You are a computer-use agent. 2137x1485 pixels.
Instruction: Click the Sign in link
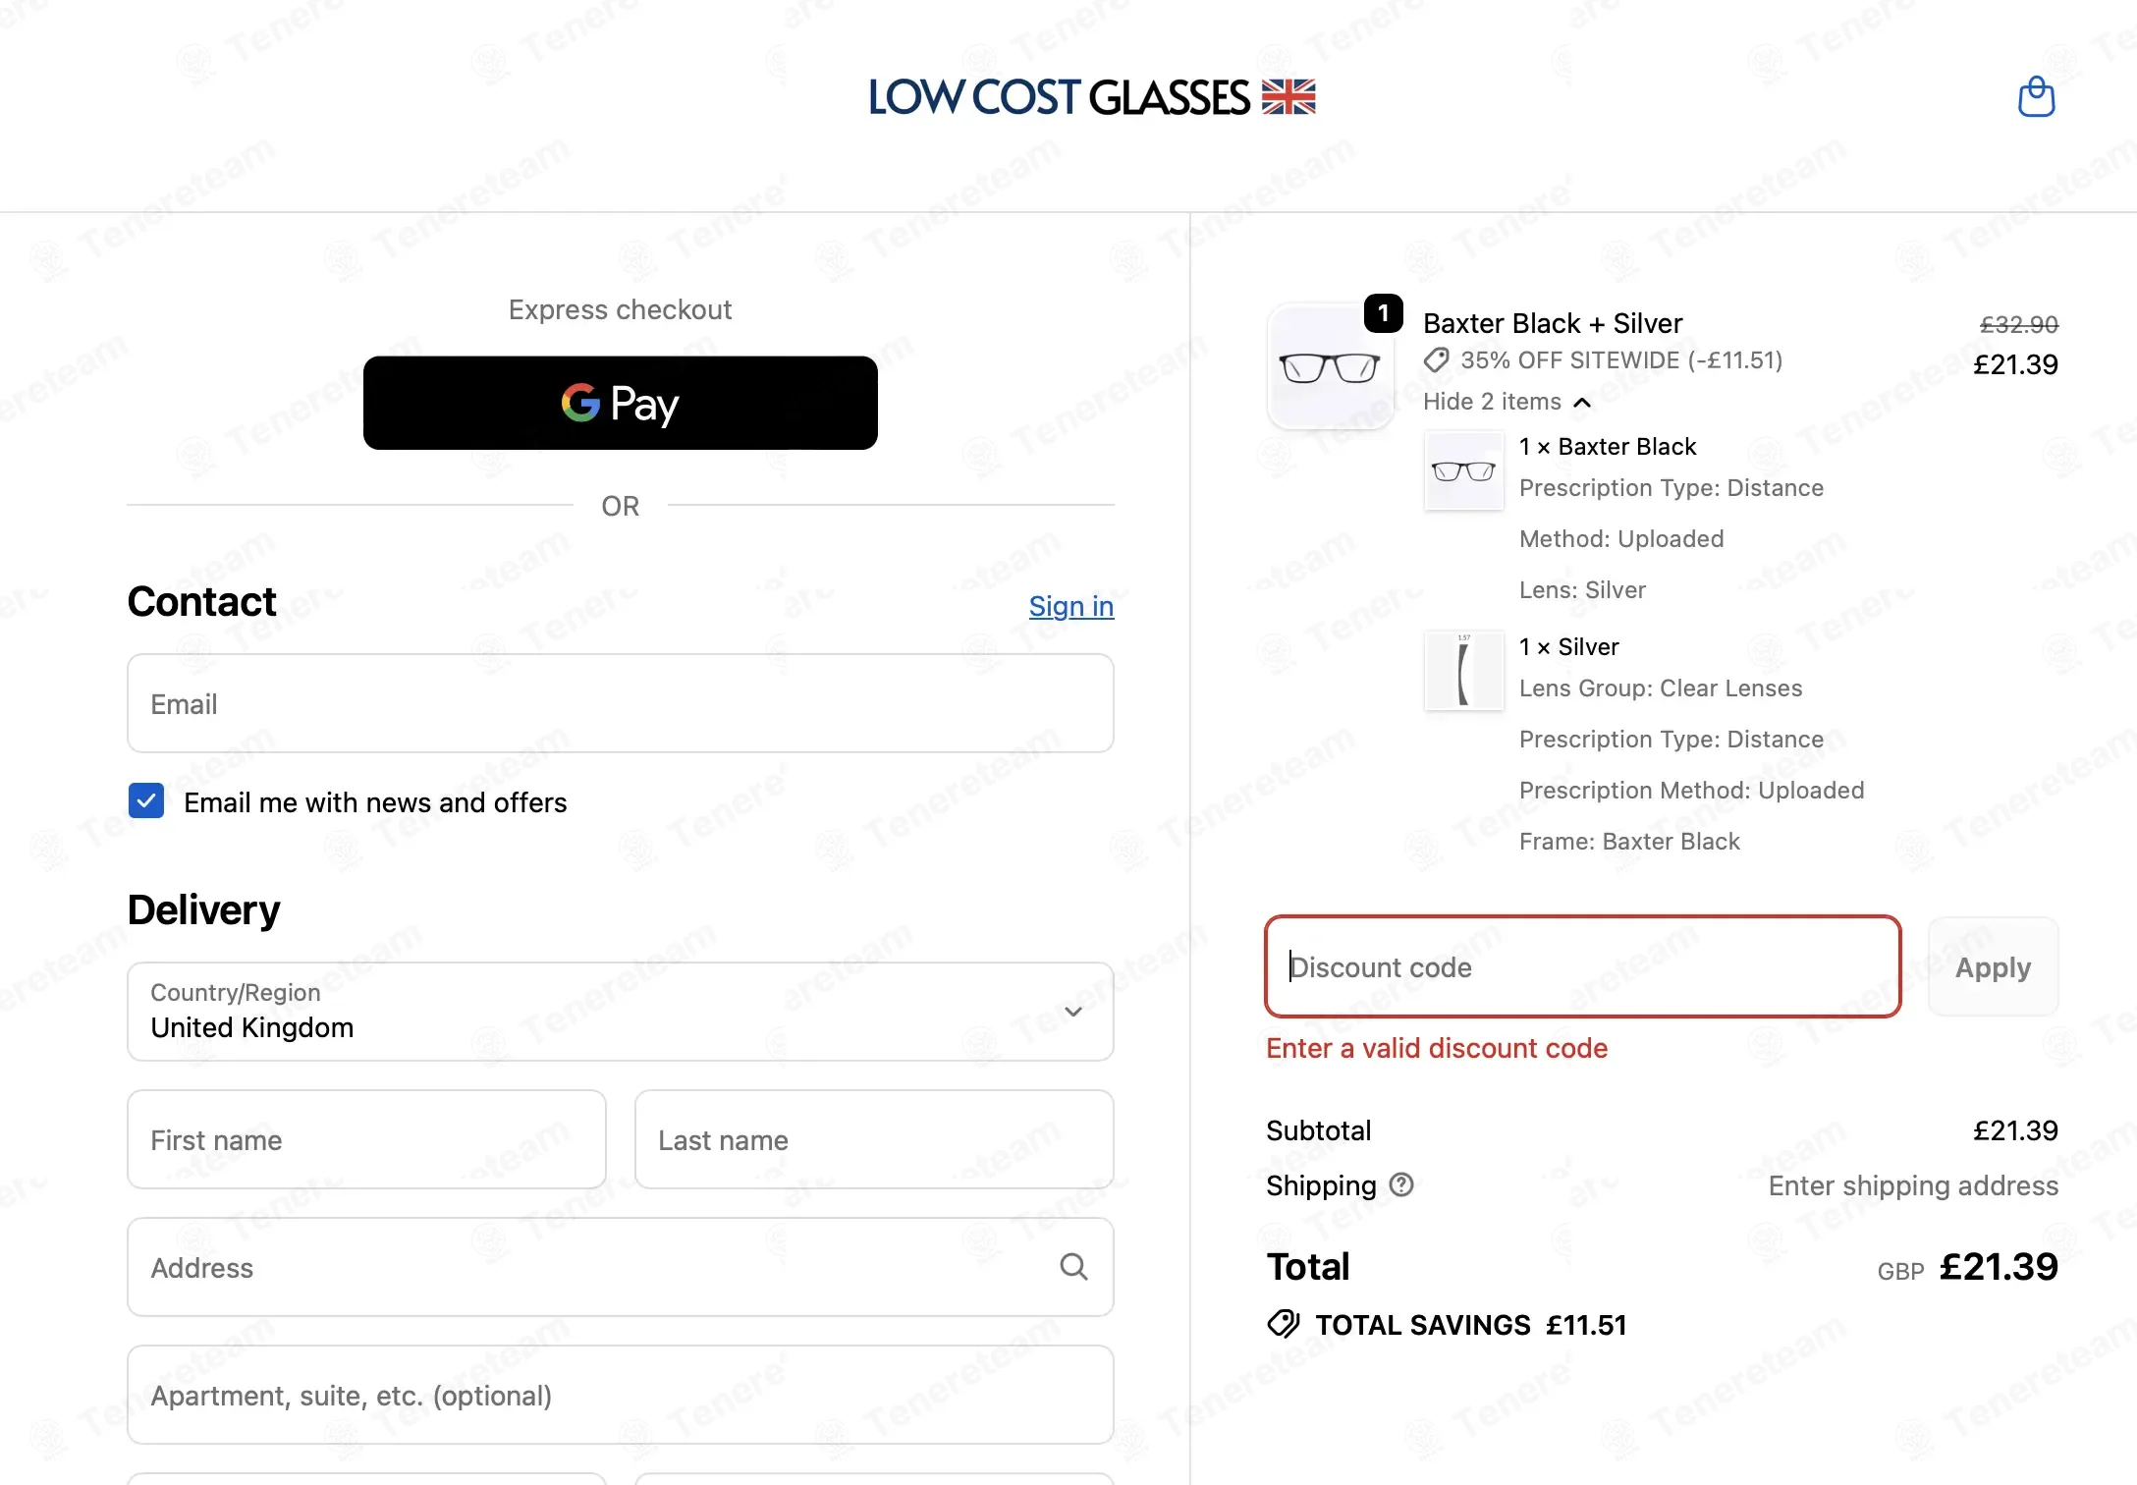(x=1071, y=606)
